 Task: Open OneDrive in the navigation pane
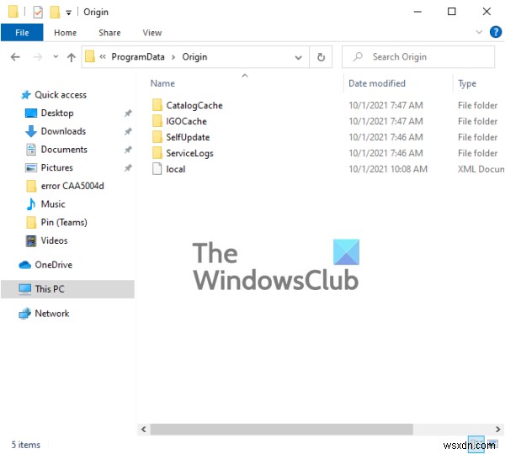coord(54,265)
